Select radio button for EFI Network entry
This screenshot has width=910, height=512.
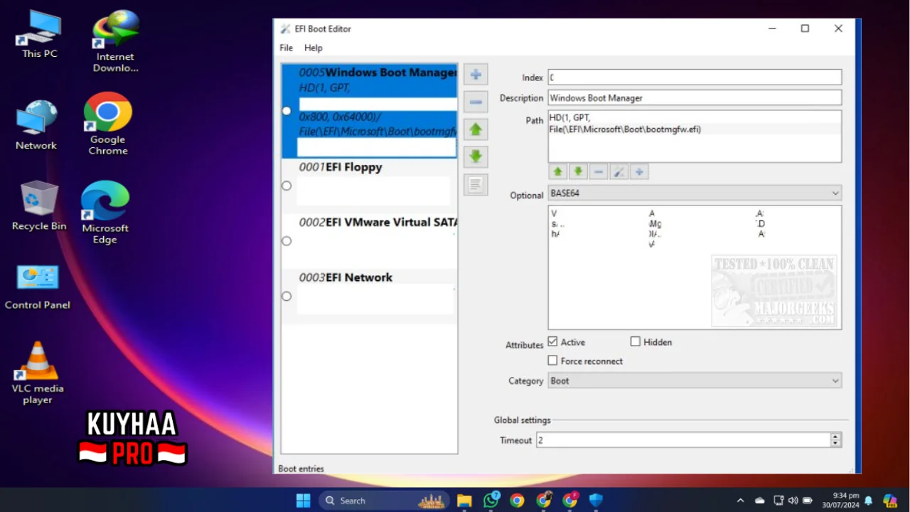click(x=287, y=296)
